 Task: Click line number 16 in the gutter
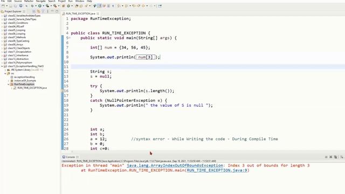tap(66, 91)
